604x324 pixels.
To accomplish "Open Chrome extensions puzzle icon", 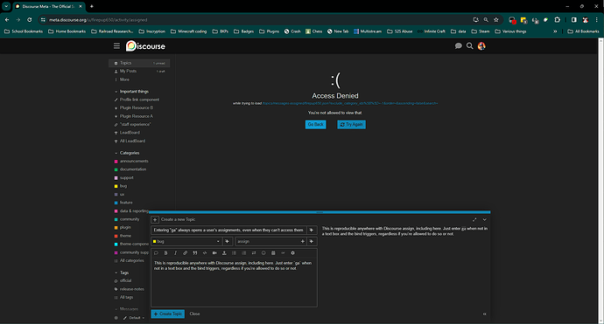I will tap(557, 19).
